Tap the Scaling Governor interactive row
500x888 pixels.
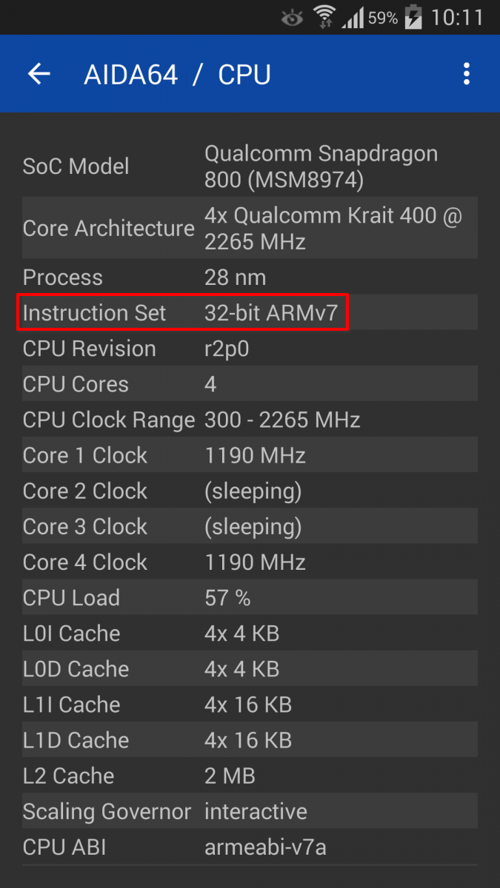point(250,811)
